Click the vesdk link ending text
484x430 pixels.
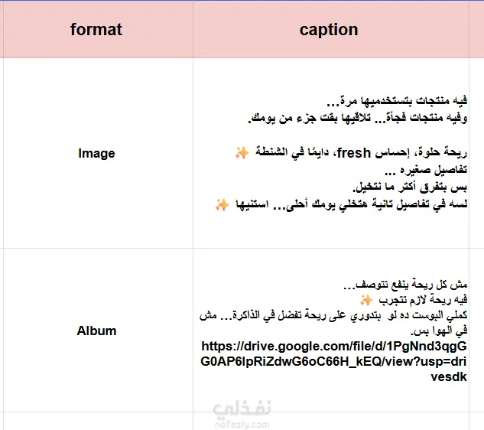click(449, 377)
